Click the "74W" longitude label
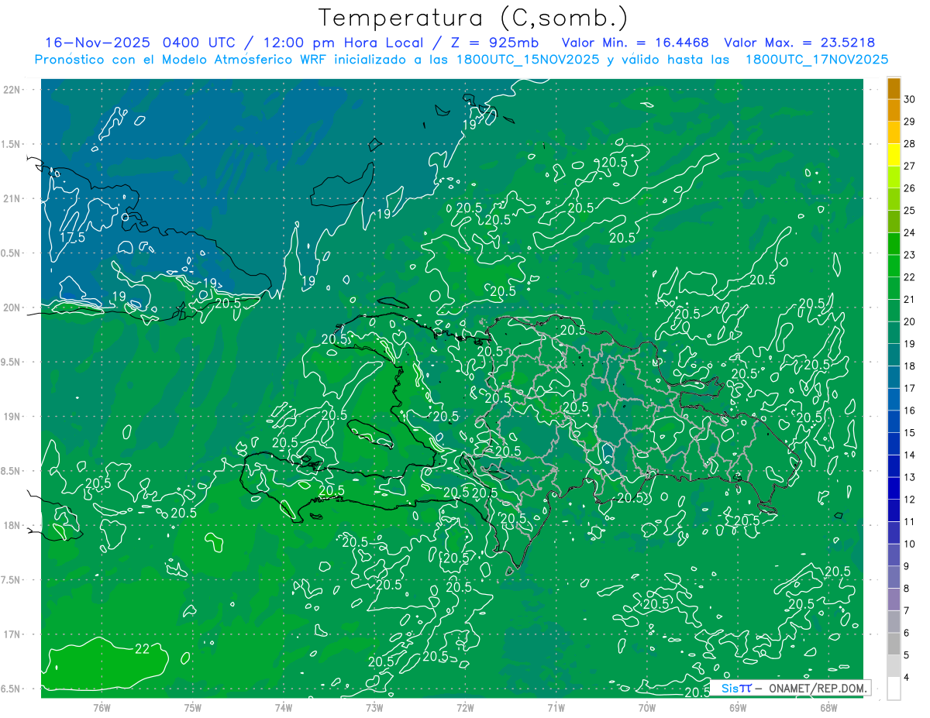This screenshot has width=930, height=718. (x=283, y=707)
